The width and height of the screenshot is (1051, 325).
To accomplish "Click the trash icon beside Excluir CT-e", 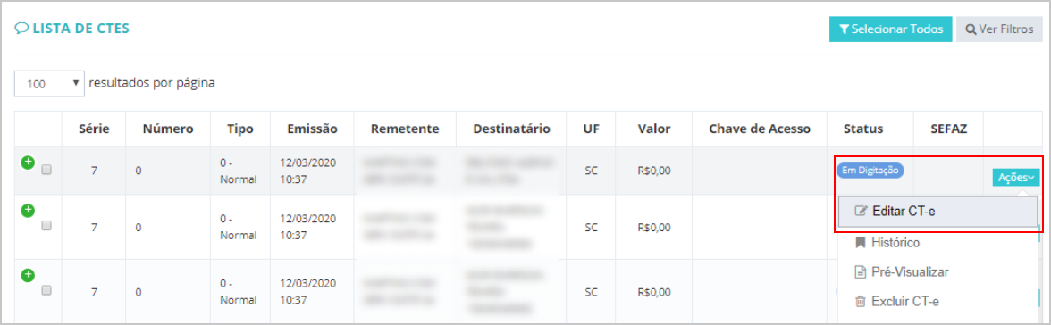I will click(861, 302).
